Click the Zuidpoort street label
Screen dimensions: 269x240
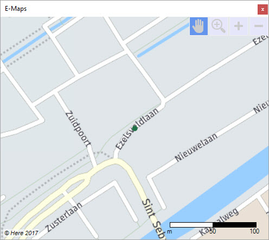(78, 129)
